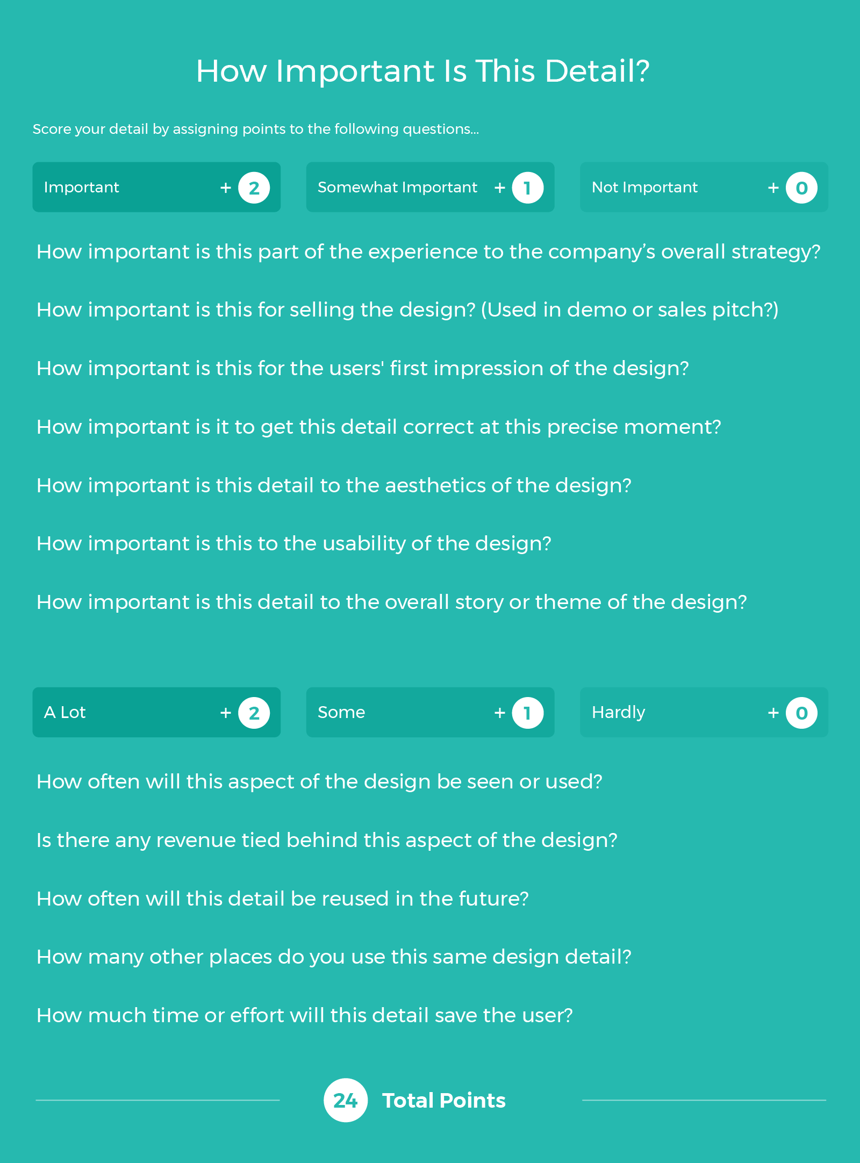Click the 2-point circle beside A Lot
860x1163 pixels.
pyautogui.click(x=254, y=713)
